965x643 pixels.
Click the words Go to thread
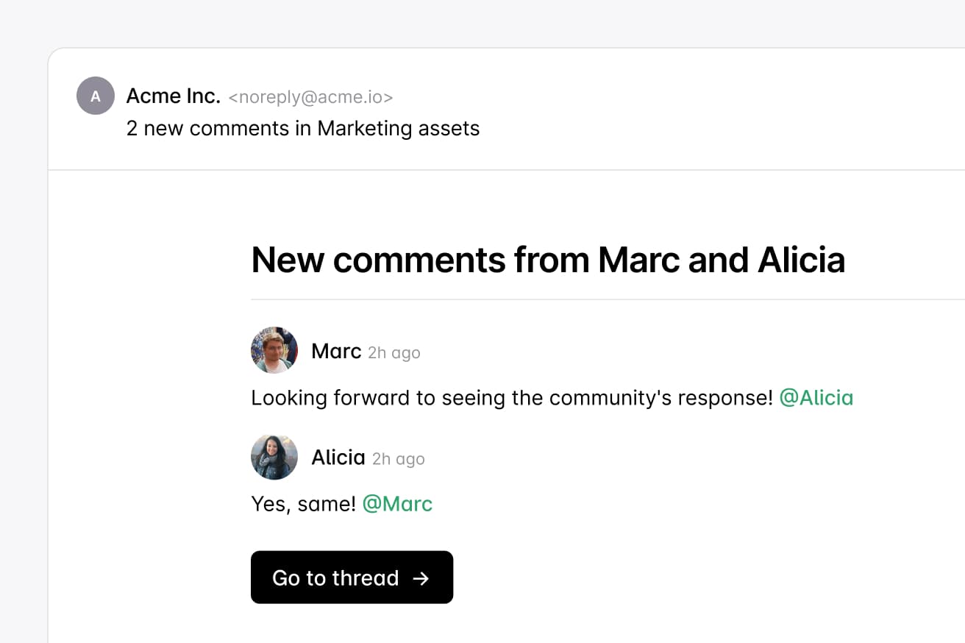point(335,578)
